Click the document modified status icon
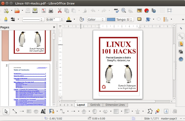The height and width of the screenshot is (121, 185). click(133, 118)
